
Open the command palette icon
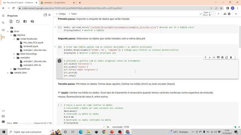(x=3, y=116)
